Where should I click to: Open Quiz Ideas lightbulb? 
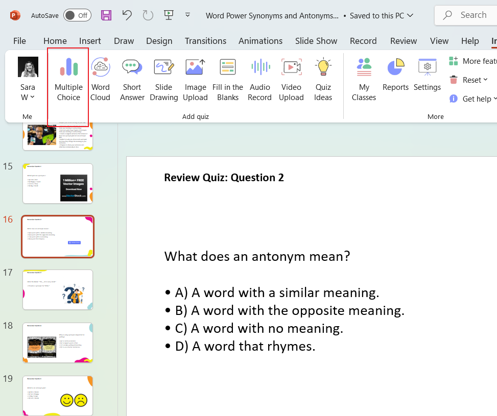(323, 80)
